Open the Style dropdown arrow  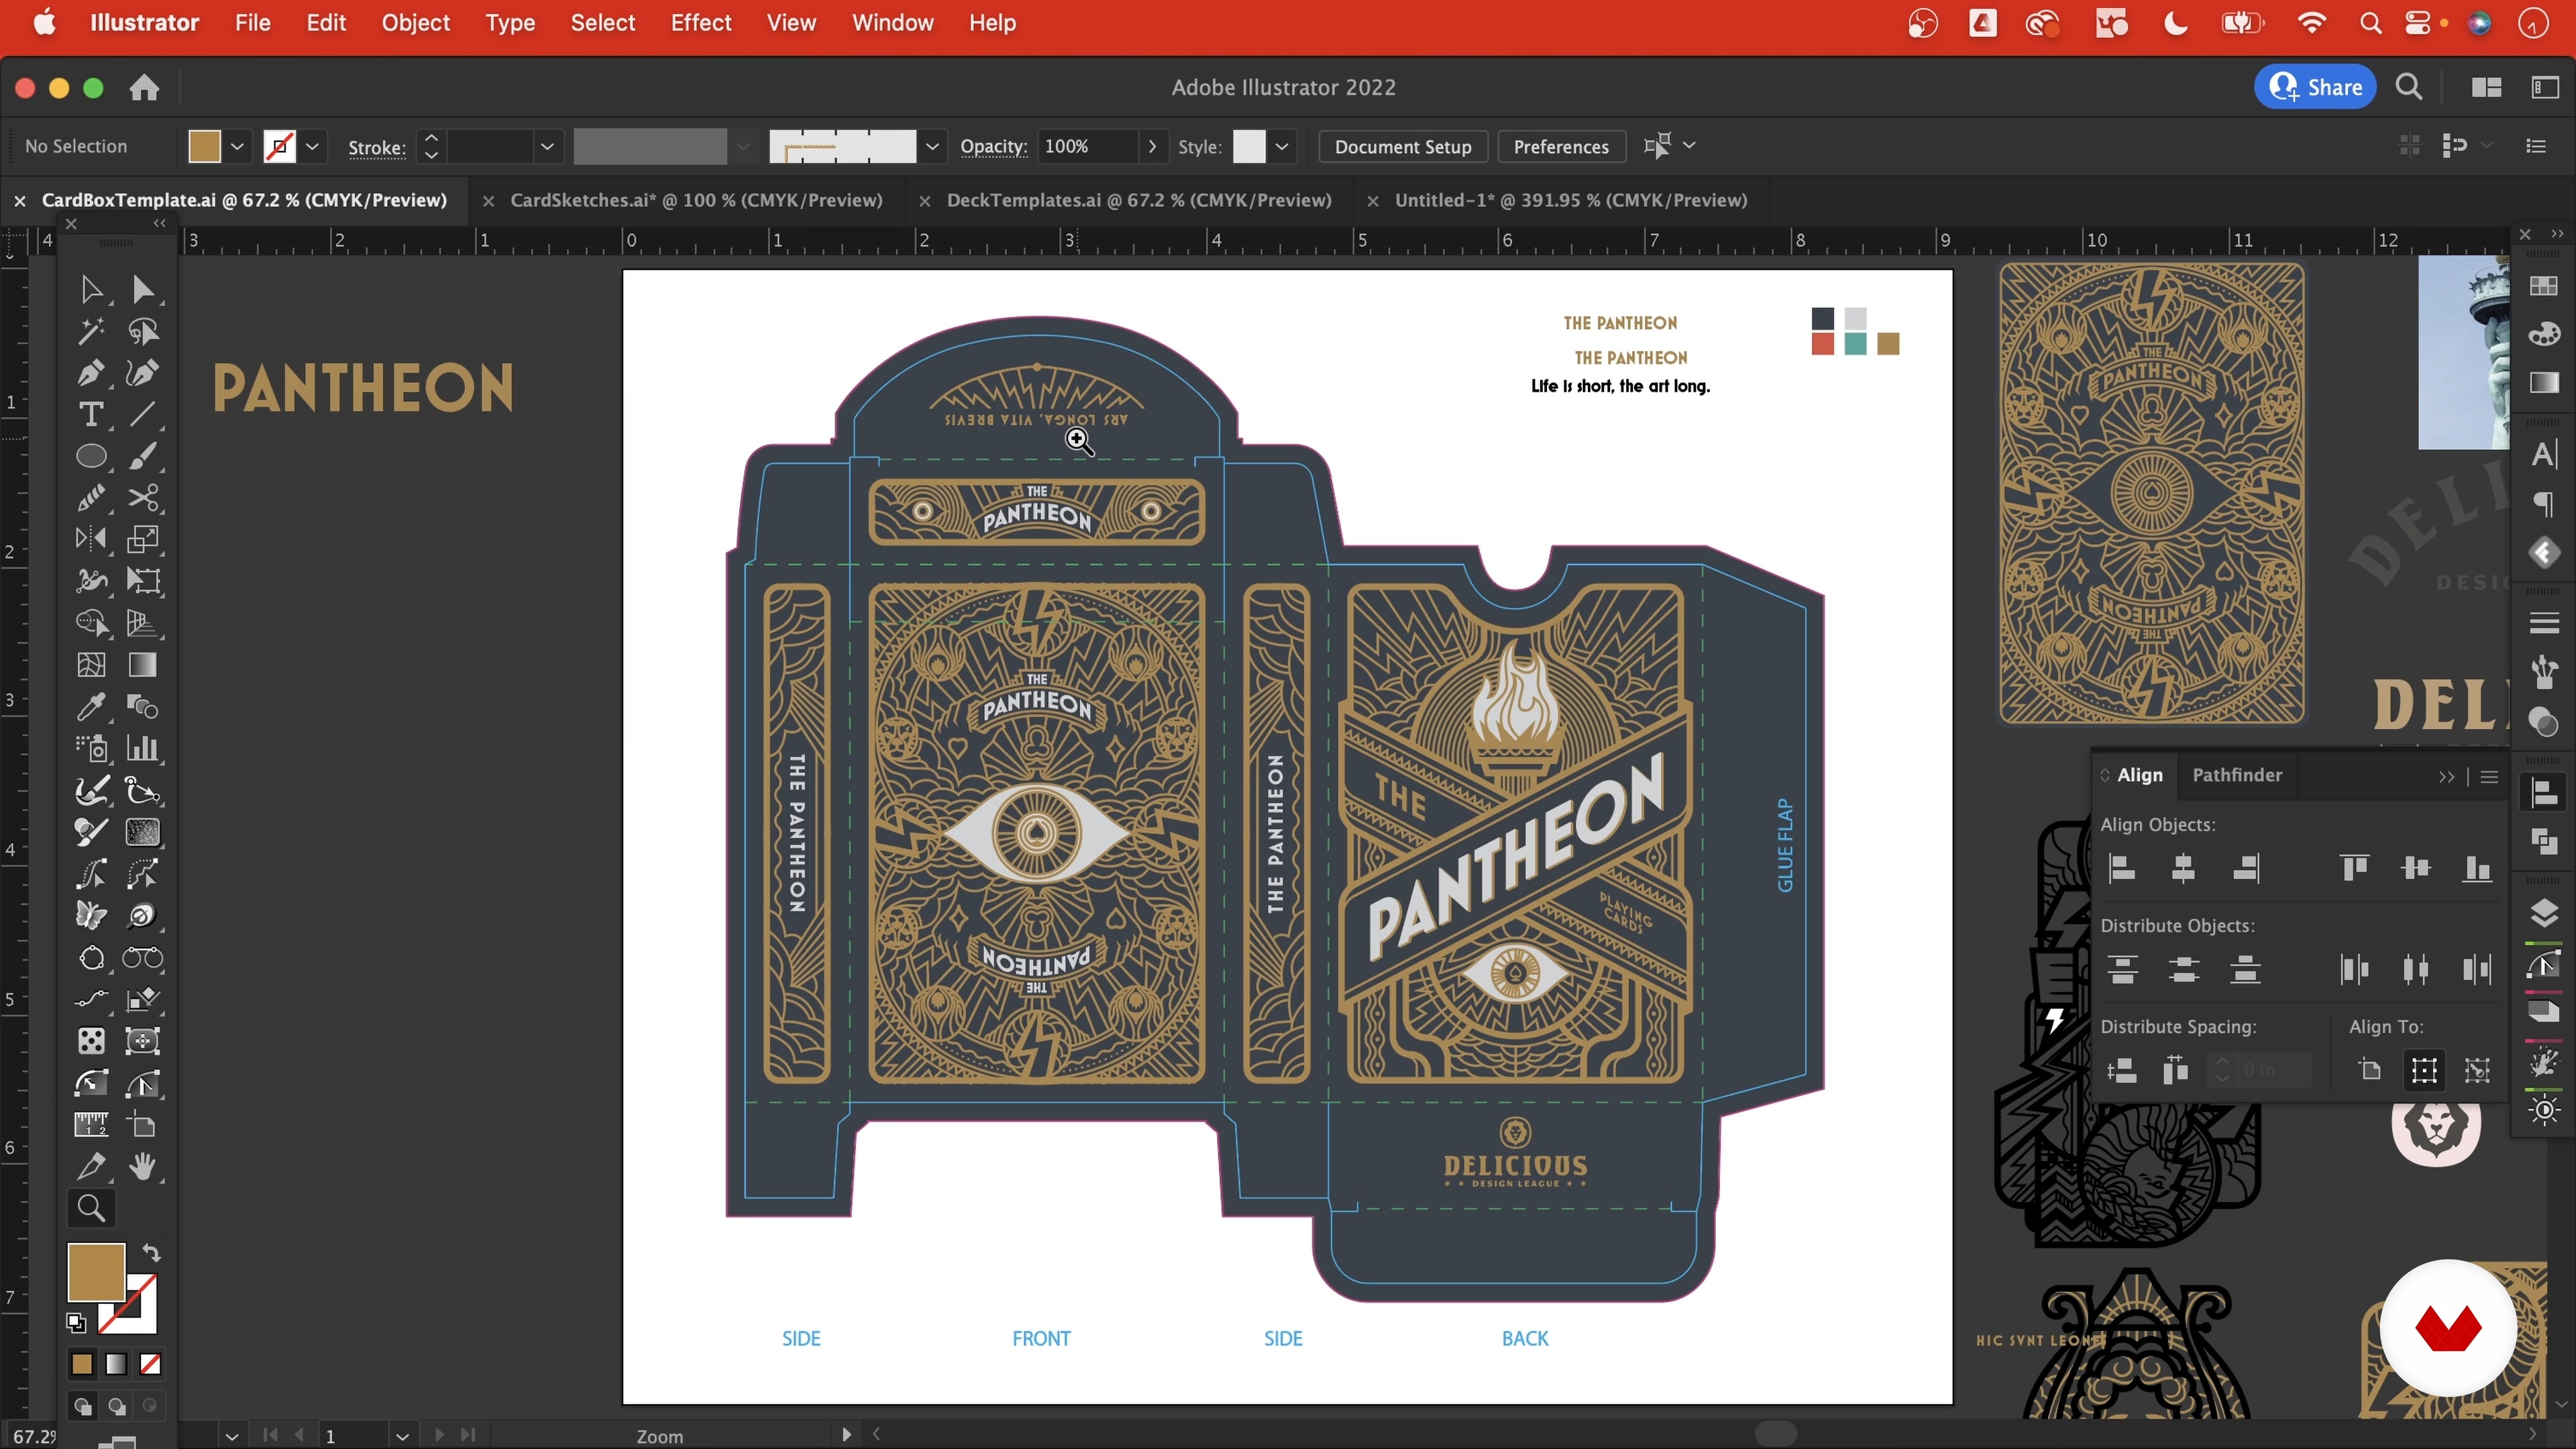click(1282, 147)
